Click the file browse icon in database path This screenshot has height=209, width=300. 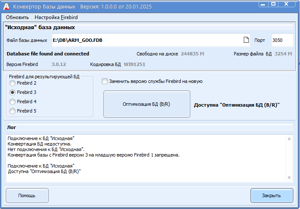[246, 40]
